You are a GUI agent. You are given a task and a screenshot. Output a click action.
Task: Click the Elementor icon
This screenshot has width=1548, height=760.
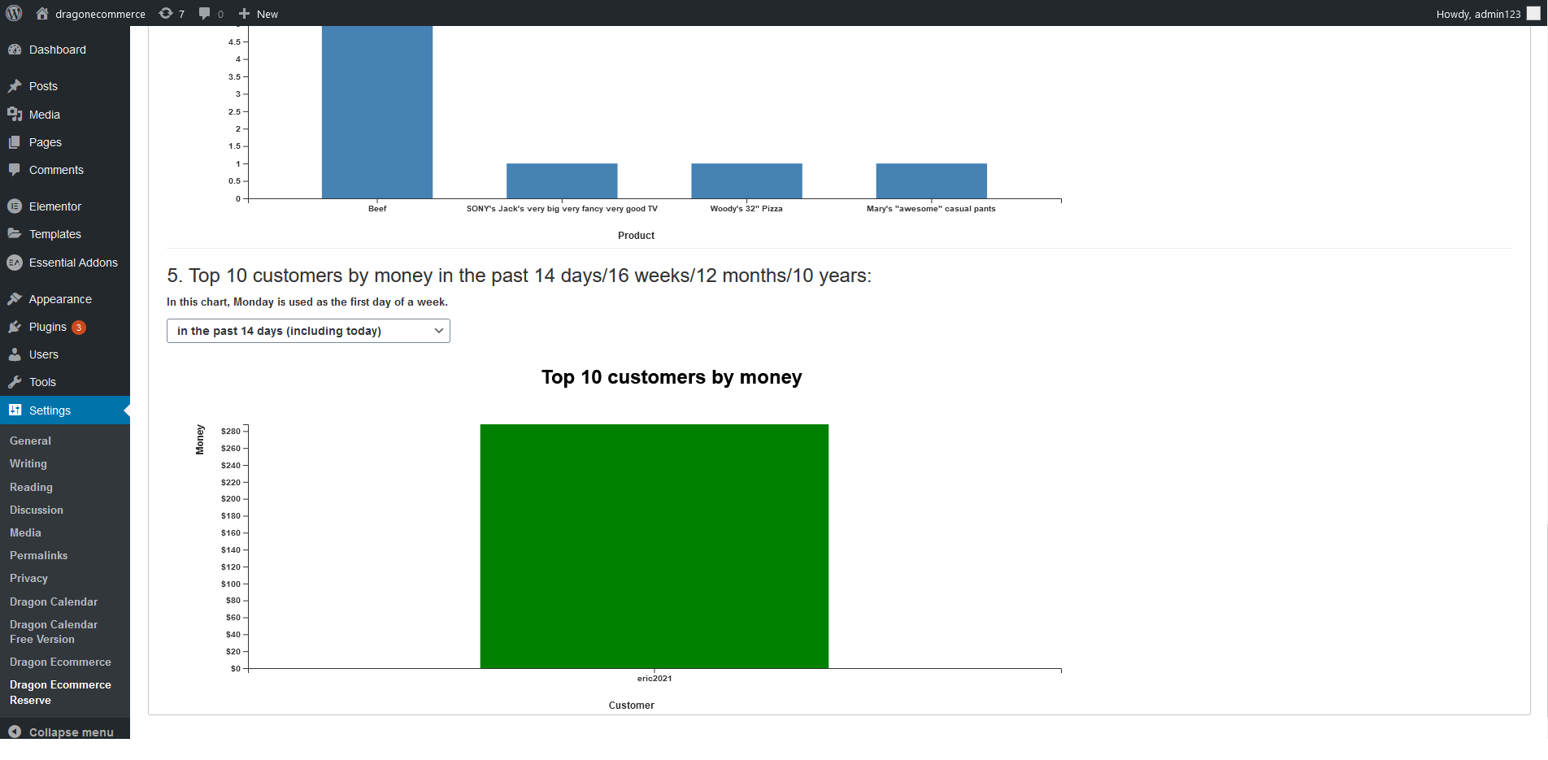pyautogui.click(x=15, y=206)
